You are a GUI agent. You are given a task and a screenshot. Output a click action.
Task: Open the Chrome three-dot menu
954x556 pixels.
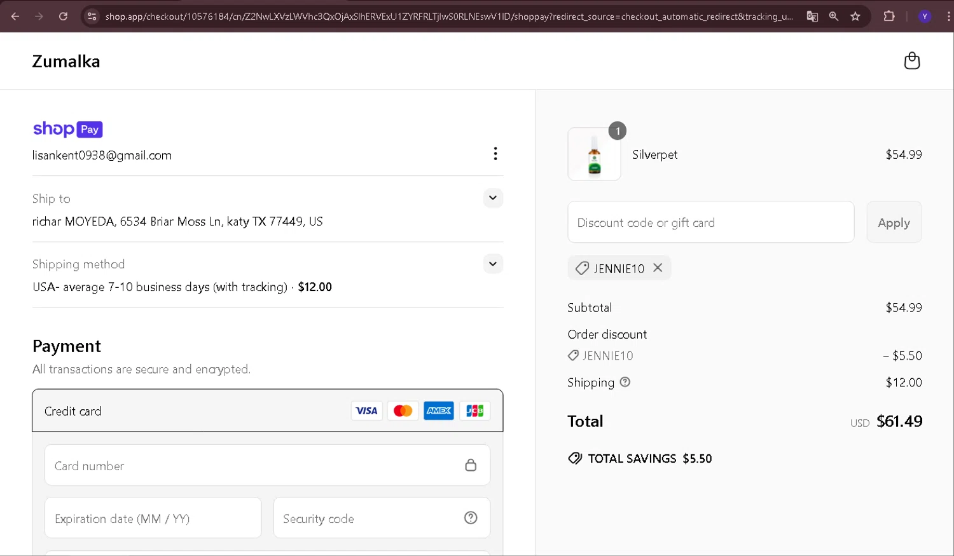[x=948, y=17]
